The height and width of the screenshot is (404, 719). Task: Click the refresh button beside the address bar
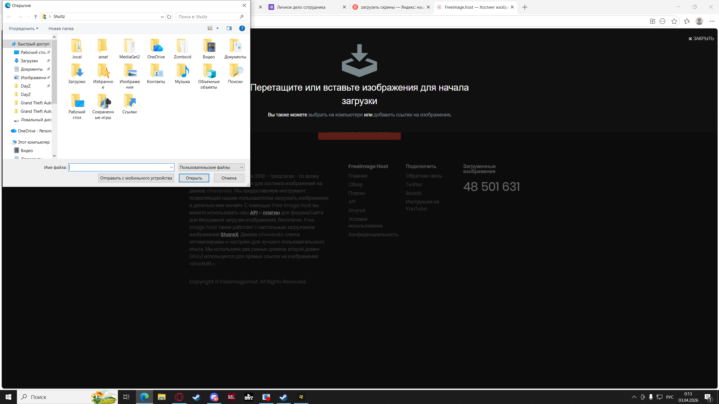point(169,17)
